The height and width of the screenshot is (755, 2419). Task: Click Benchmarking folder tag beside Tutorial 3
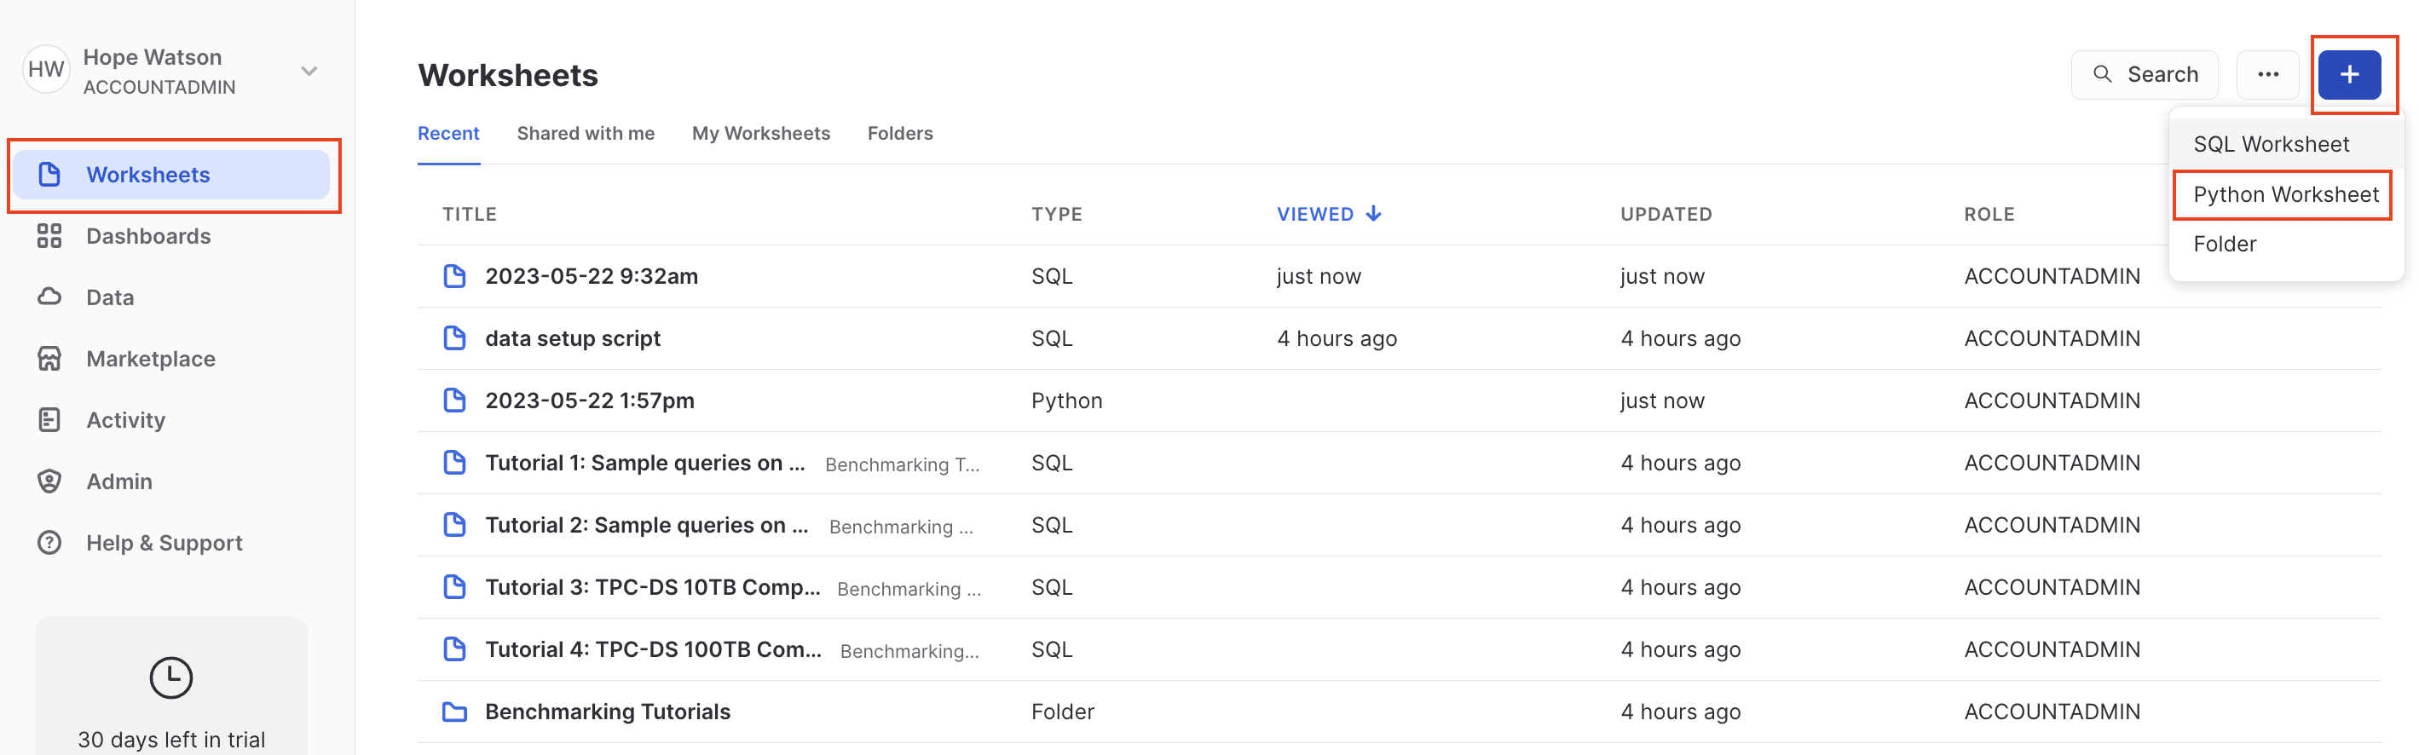pyautogui.click(x=909, y=589)
